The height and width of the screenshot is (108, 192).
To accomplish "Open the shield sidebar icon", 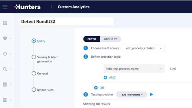I will pos(5,38).
